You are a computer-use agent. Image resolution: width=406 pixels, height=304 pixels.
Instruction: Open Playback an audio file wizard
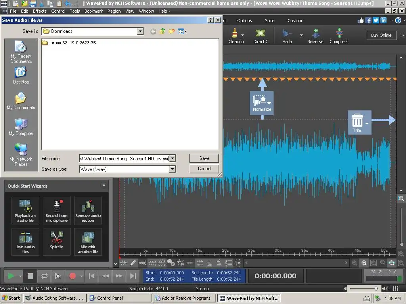[x=25, y=211]
